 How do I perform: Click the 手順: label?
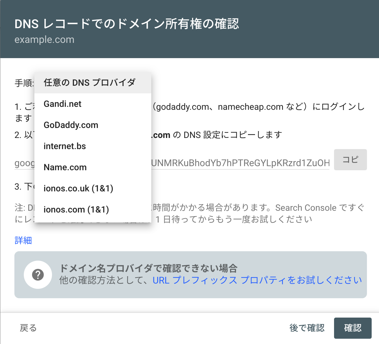click(x=24, y=83)
